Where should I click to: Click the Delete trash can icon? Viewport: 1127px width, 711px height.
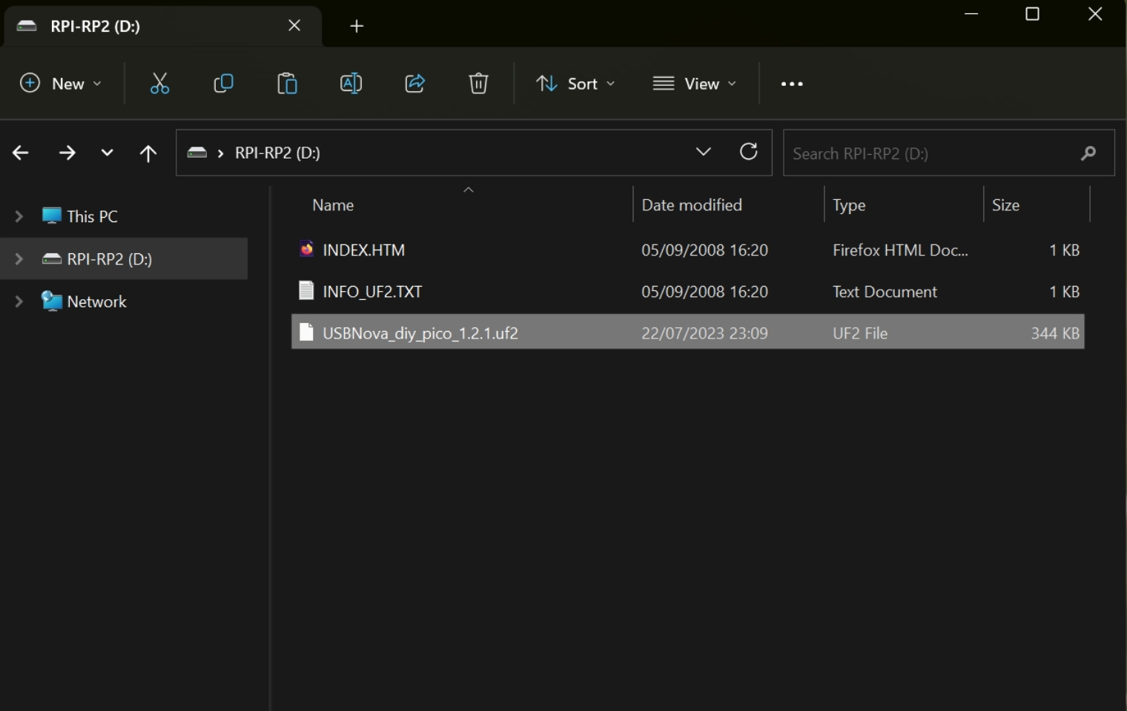coord(478,84)
